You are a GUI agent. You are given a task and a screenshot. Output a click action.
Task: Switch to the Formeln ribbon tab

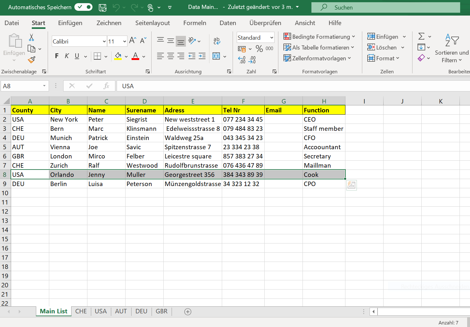coord(194,23)
